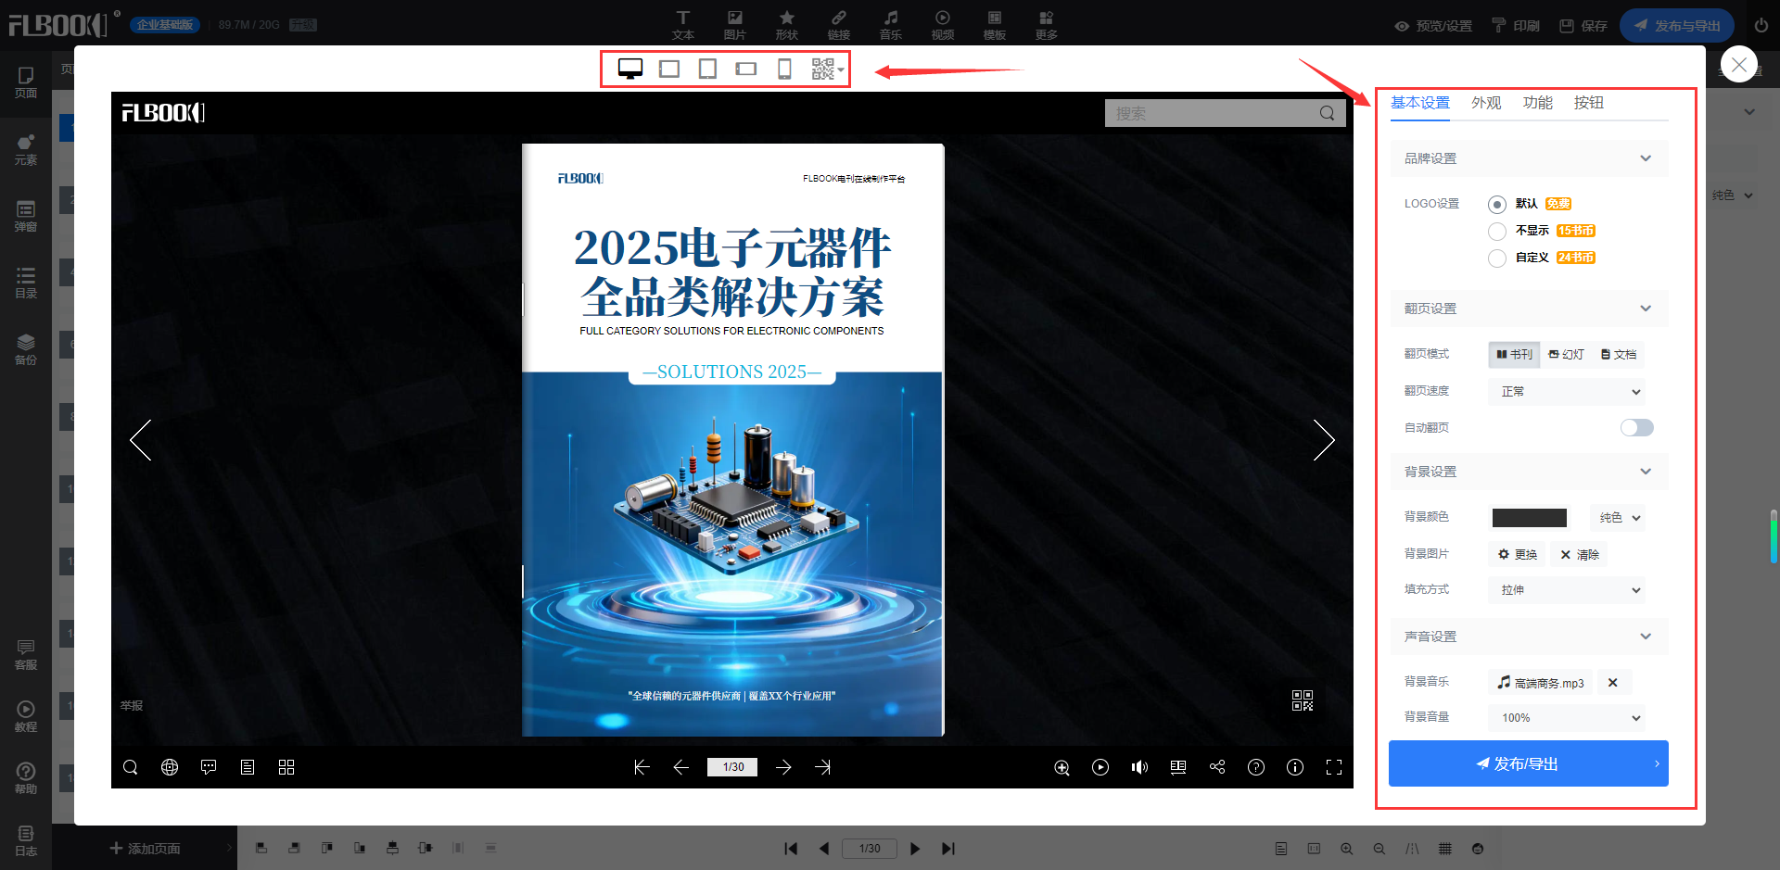1780x870 pixels.
Task: Open thumbnail grid view icon
Action: pyautogui.click(x=286, y=767)
